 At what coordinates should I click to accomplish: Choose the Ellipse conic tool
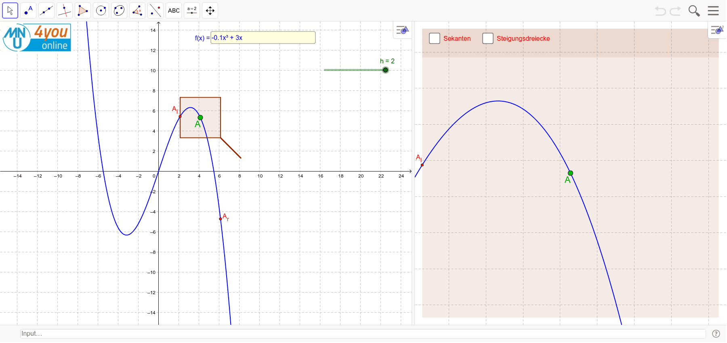tap(119, 10)
